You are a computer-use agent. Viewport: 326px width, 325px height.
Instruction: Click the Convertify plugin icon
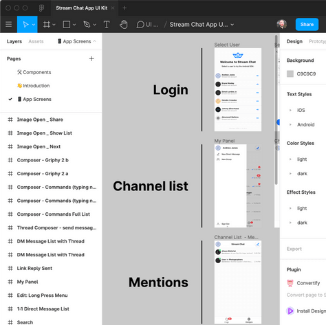[x=290, y=283]
